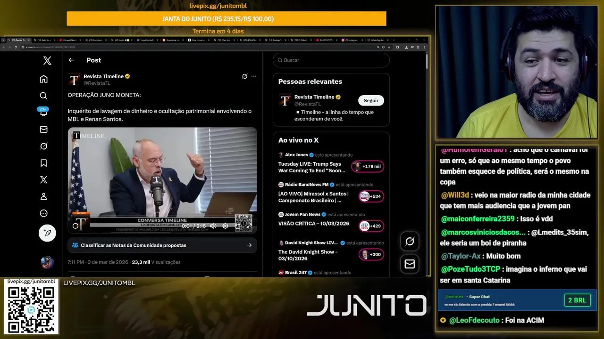Open Messages envelope in left sidebar
This screenshot has width=604, height=339.
[43, 129]
